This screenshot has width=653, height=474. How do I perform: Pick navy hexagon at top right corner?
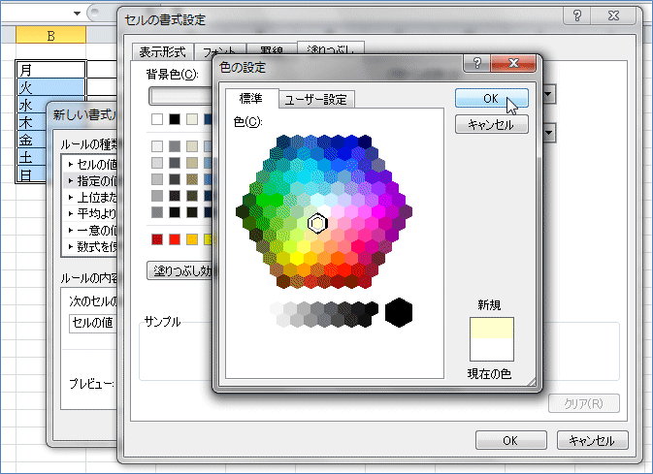click(365, 142)
